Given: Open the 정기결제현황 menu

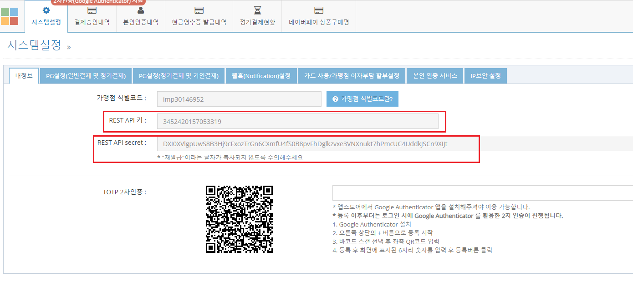Looking at the screenshot, I should point(257,16).
